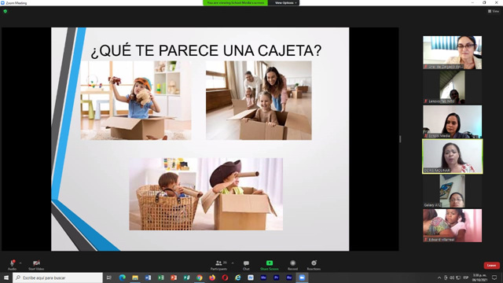
Task: Click the green encryption shield icon
Action: [x=6, y=11]
